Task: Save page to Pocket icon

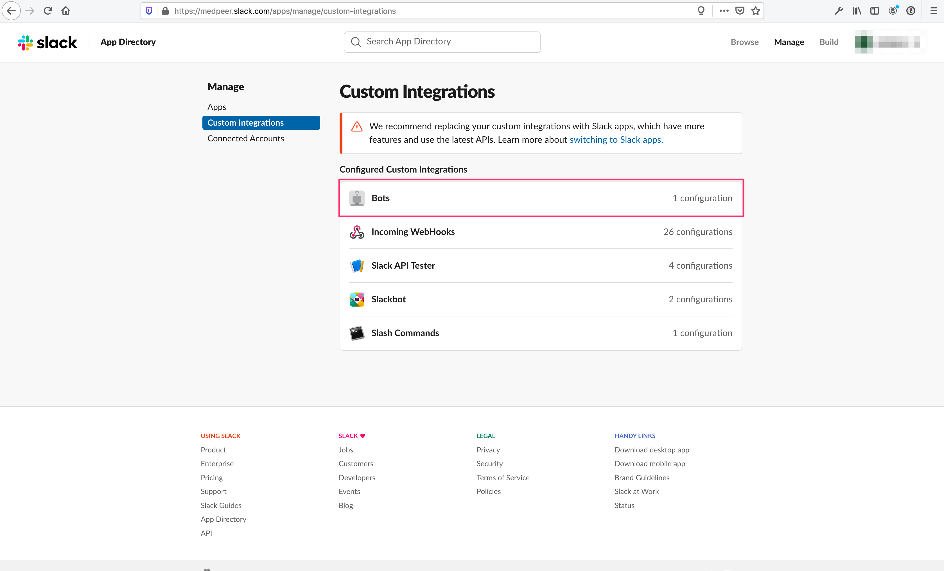Action: [x=740, y=11]
